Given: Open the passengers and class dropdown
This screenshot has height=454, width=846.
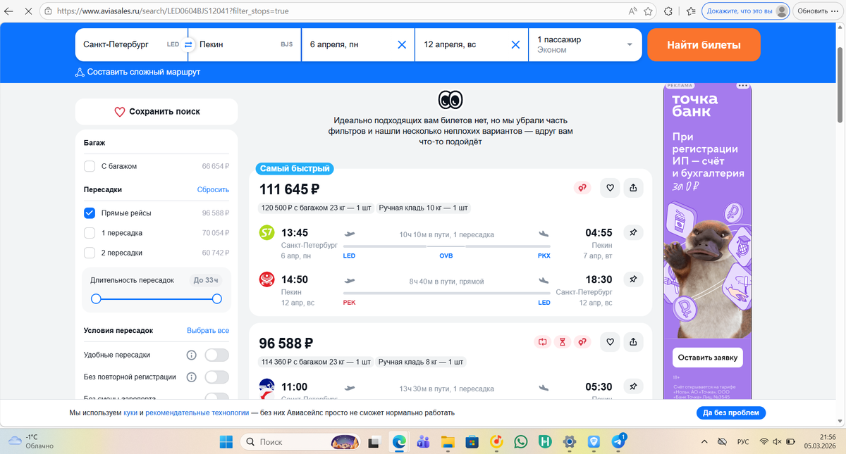Looking at the screenshot, I should pos(585,44).
